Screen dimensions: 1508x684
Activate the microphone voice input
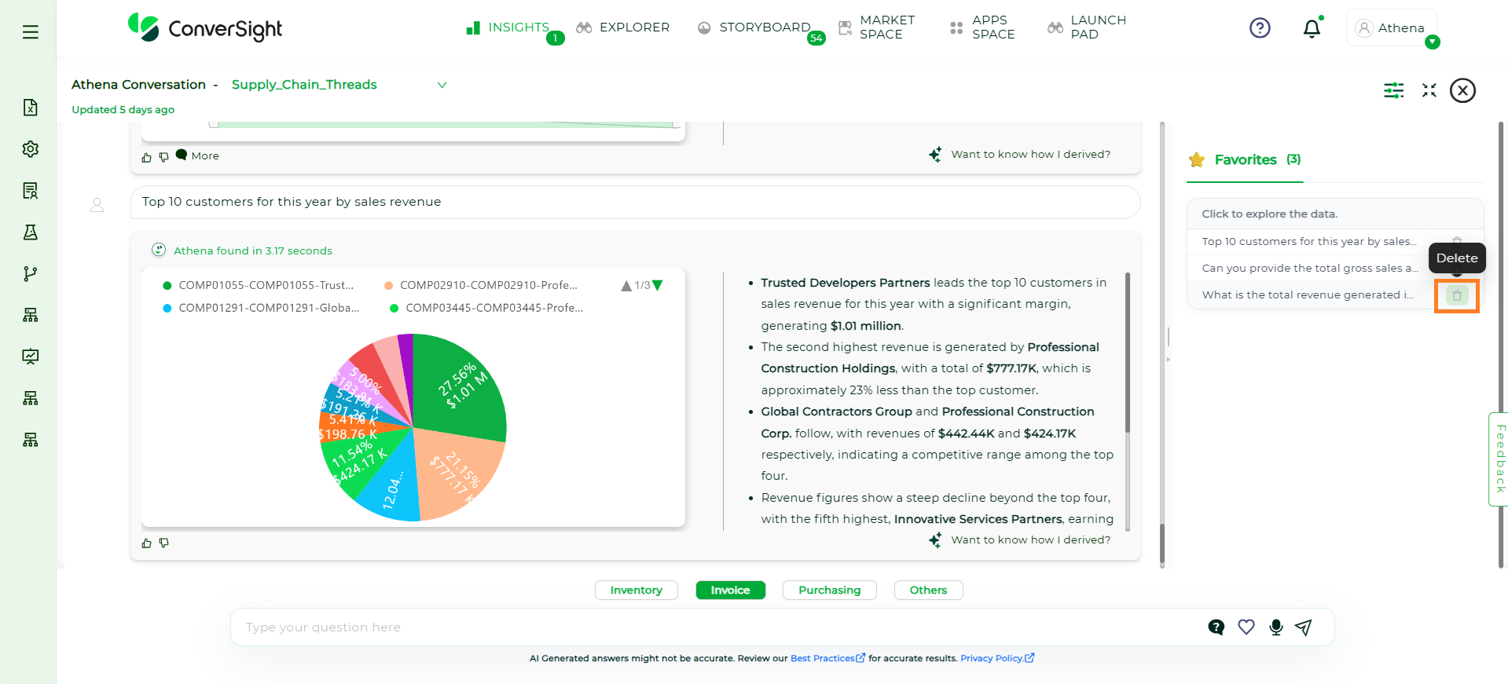(x=1276, y=627)
